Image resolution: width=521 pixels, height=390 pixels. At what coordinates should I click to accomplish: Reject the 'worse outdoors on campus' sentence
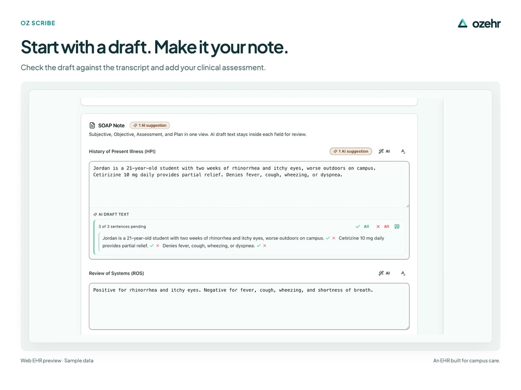tap(334, 238)
